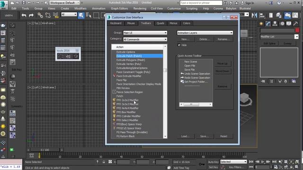Switch to the Mouse tab
The height and width of the screenshot is (170, 303).
click(x=131, y=23)
